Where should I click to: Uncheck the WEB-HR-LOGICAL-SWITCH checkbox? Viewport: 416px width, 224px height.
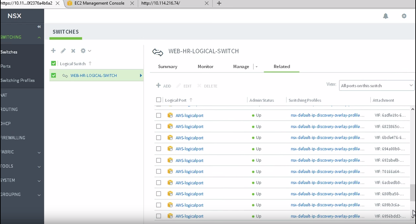[53, 75]
